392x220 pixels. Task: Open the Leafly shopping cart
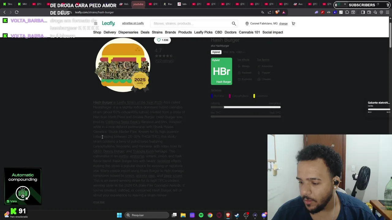pos(293,24)
